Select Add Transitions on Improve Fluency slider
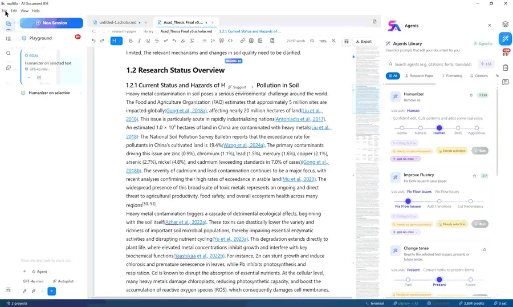Image resolution: width=513 pixels, height=307 pixels. point(439,201)
